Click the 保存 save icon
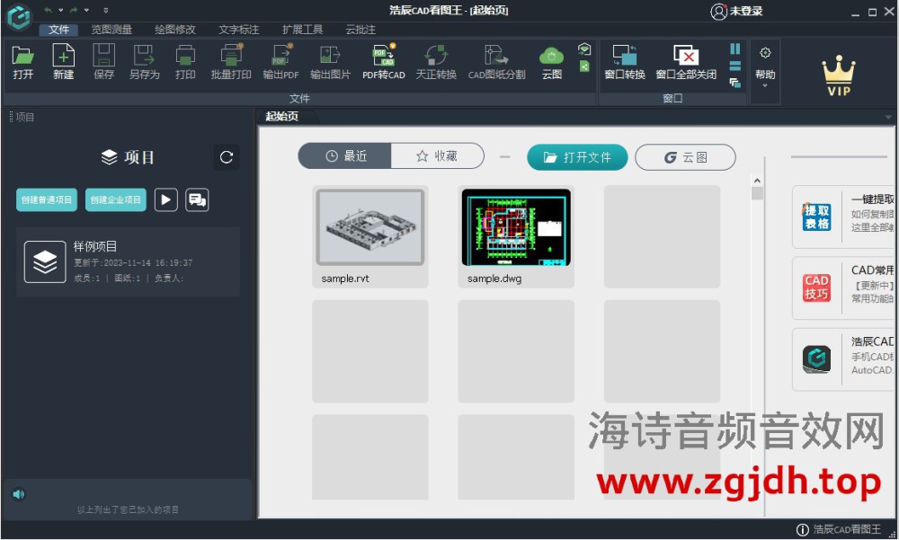Viewport: 899px width, 540px height. click(x=103, y=62)
